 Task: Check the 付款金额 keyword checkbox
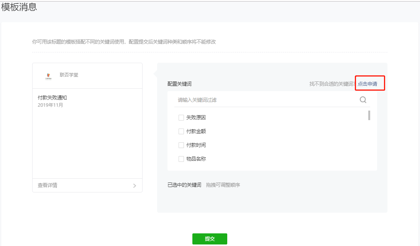181,131
